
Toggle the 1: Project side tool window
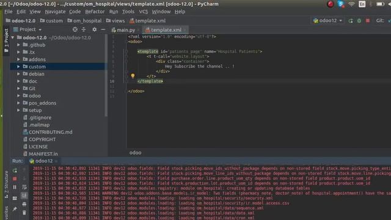point(6,40)
